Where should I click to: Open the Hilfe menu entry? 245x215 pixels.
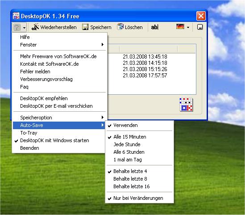(59, 37)
